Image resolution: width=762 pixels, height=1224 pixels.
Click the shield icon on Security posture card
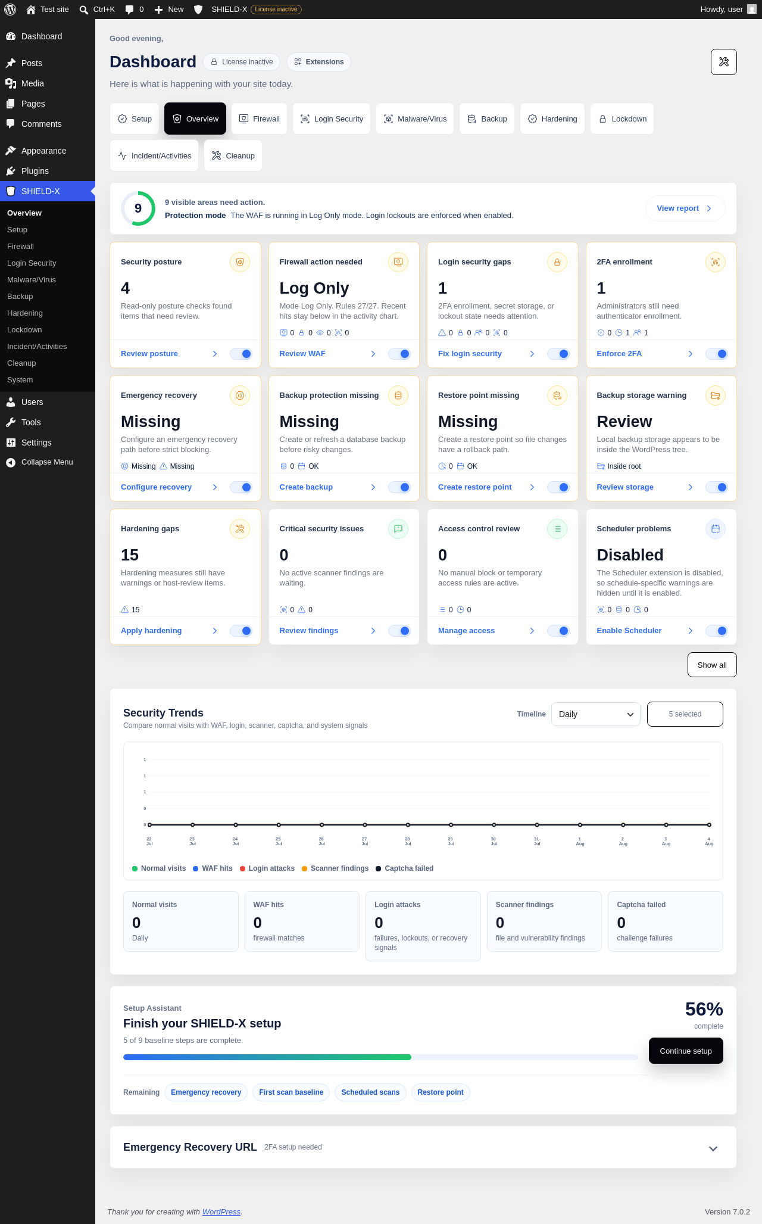[240, 262]
